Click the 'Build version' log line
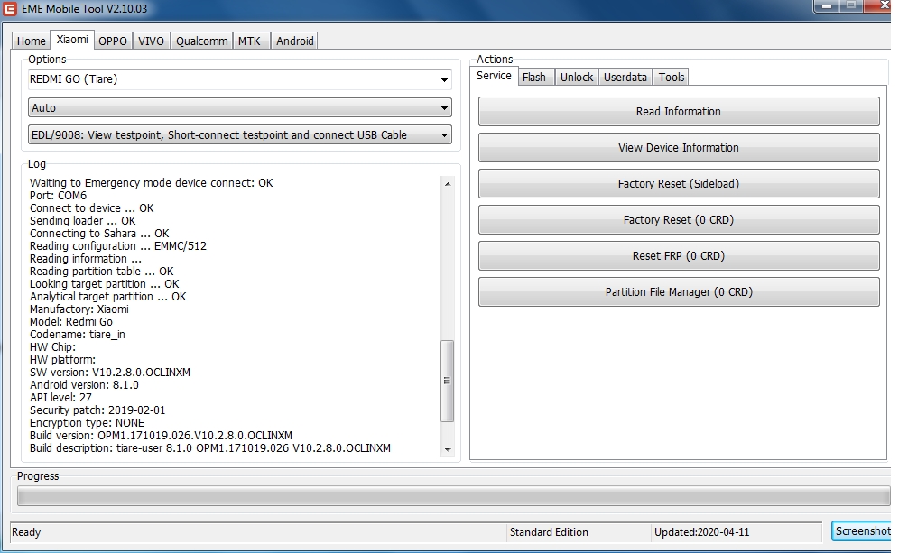Viewport: 908px width, 553px height. tap(161, 436)
